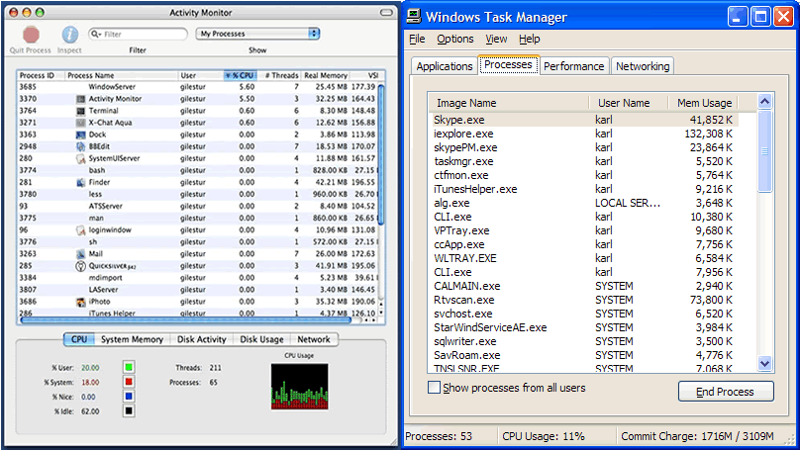Click the Quit Process stop-sign icon
This screenshot has width=800, height=450.
(x=31, y=35)
